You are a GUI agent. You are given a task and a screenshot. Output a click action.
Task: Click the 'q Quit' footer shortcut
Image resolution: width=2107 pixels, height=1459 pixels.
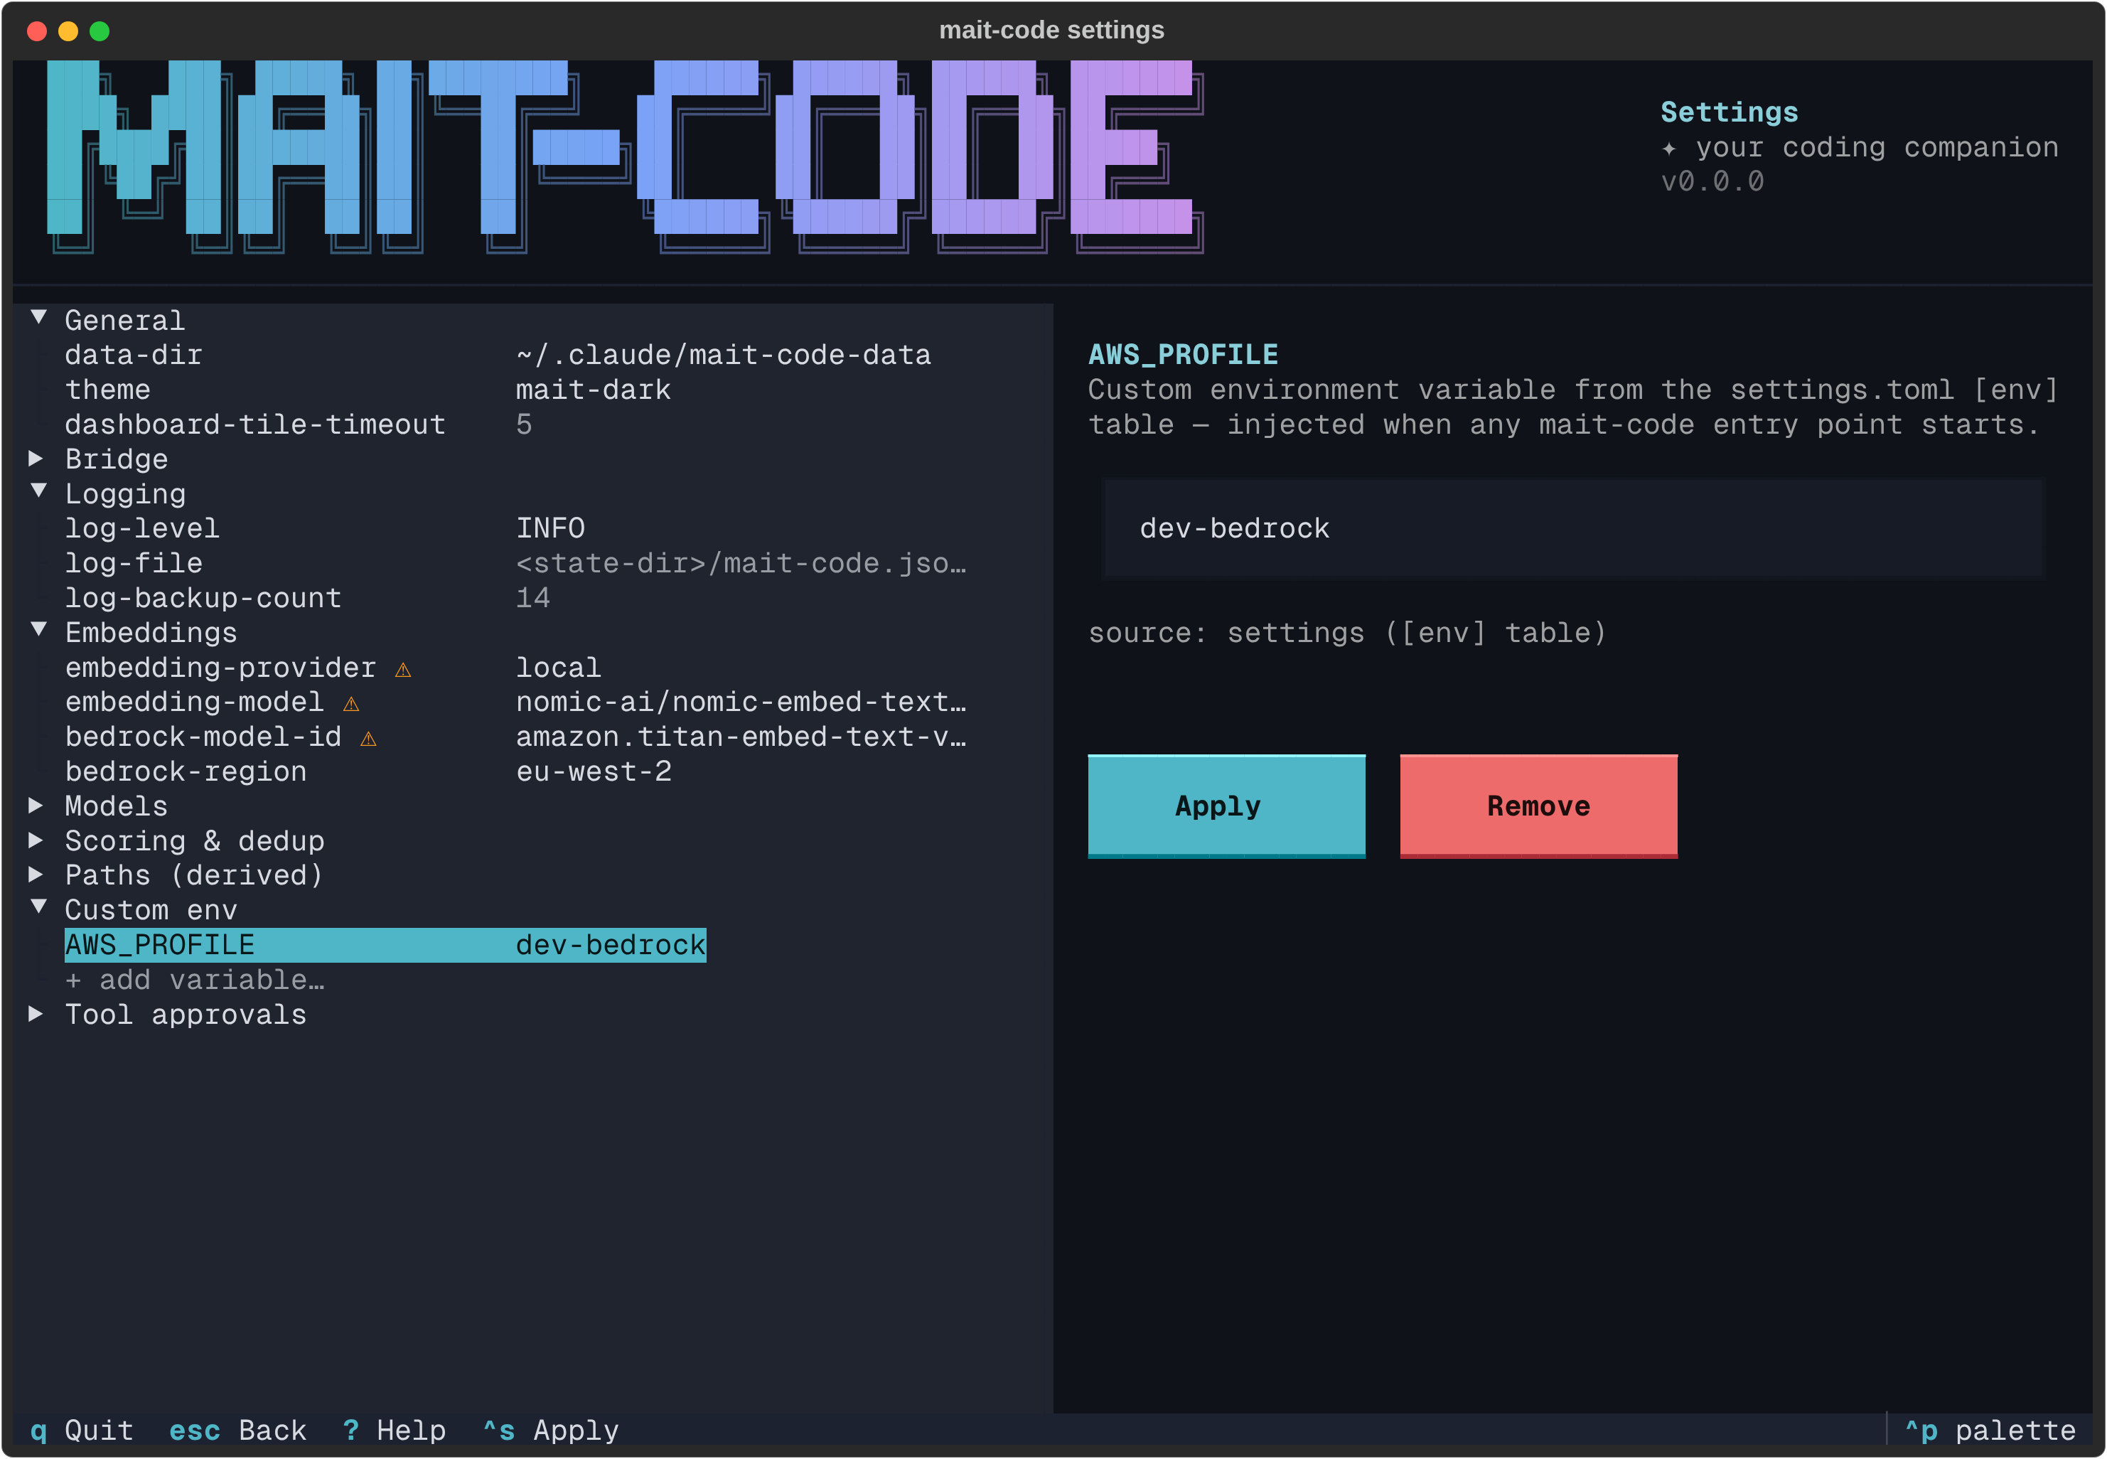pos(82,1431)
